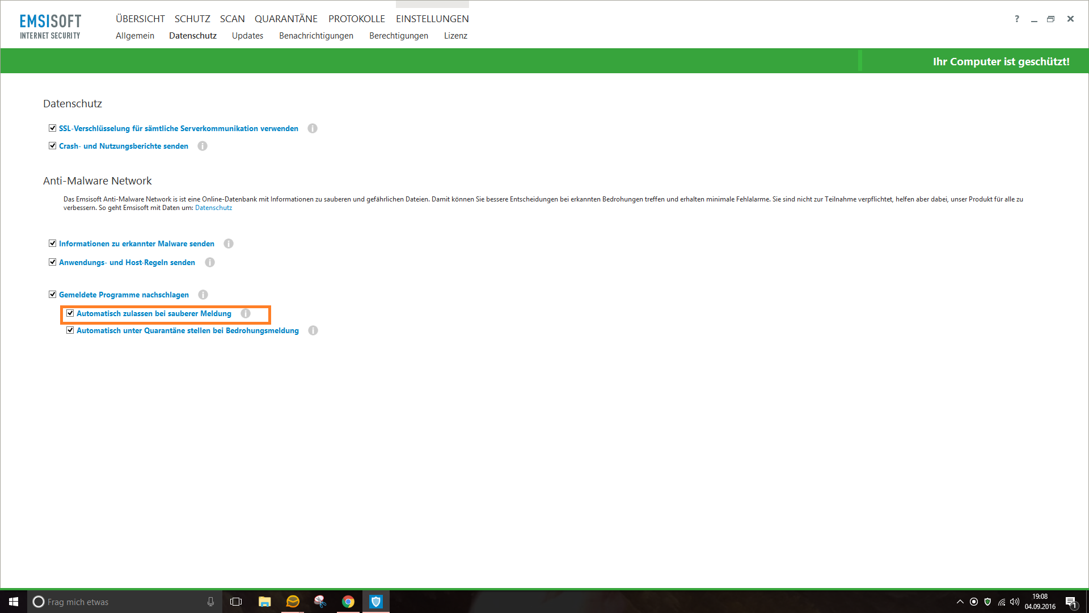This screenshot has height=613, width=1089.
Task: Open the Datenschutz privacy link in description
Action: coord(213,208)
